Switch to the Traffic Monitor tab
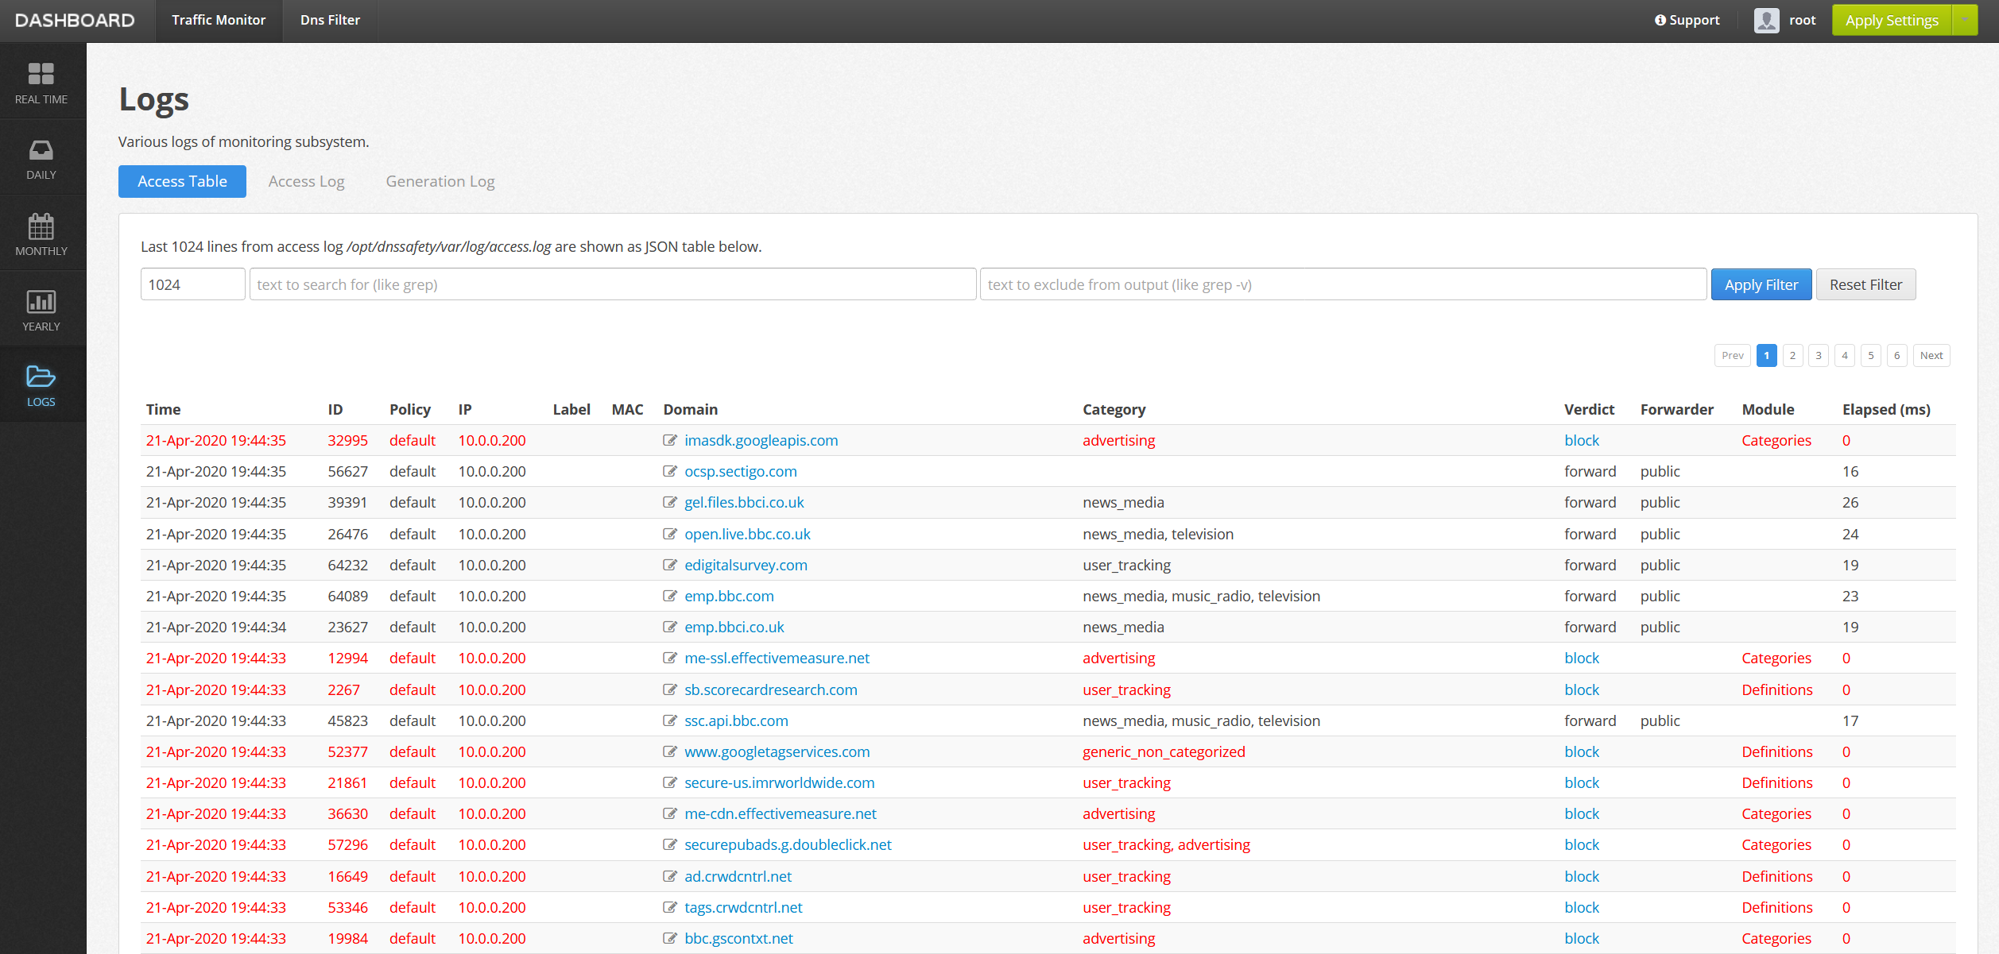1999x954 pixels. [x=219, y=21]
